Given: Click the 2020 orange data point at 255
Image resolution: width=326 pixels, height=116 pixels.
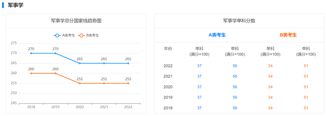Looking at the screenshot, I should click(80, 83).
